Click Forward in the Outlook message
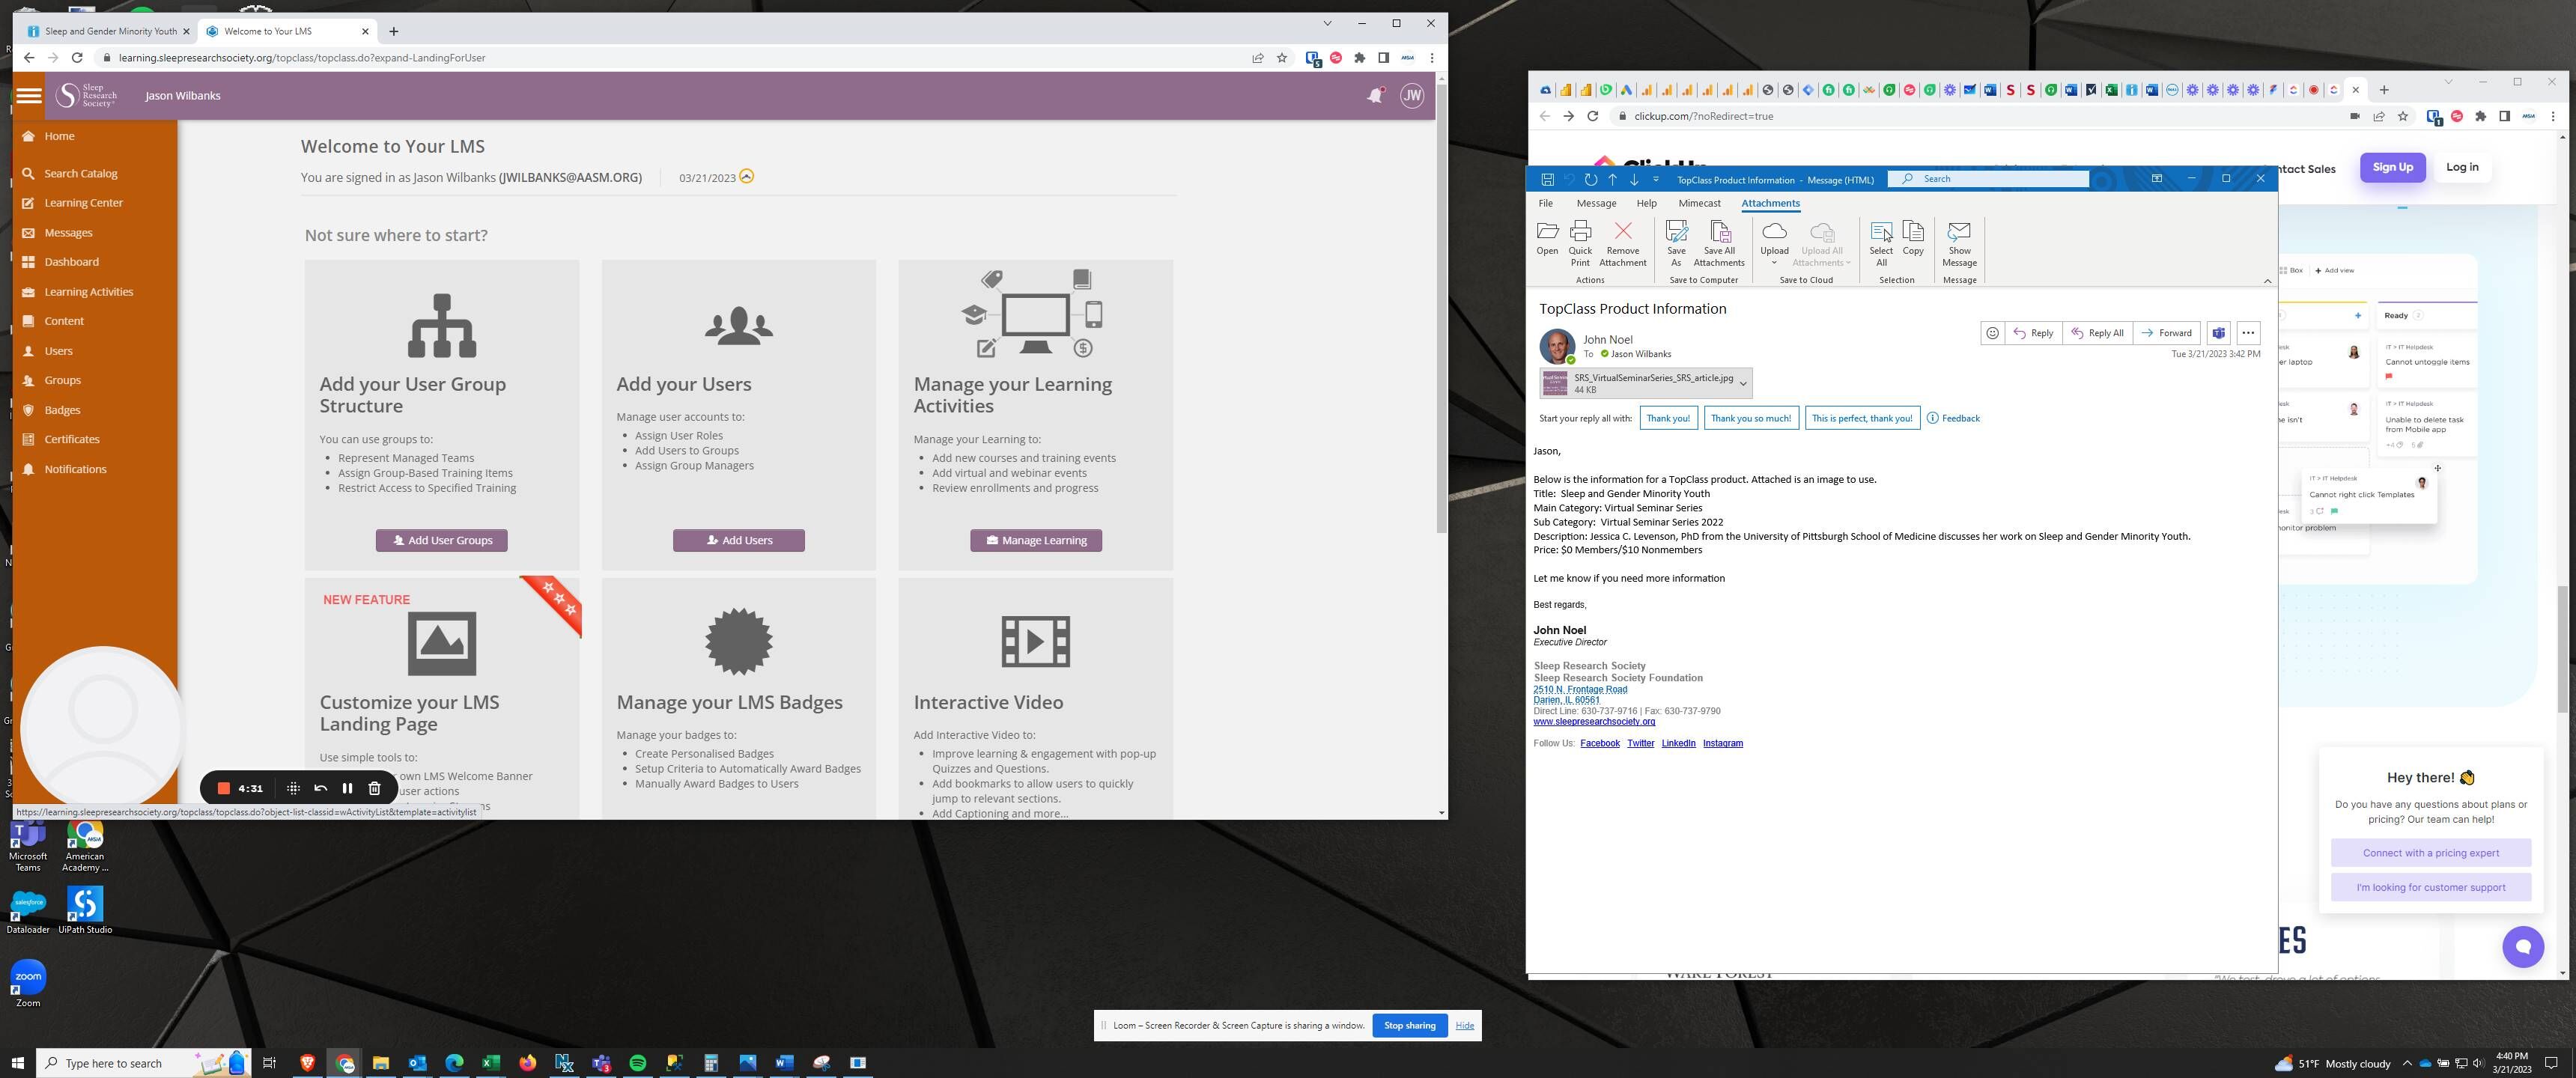Image resolution: width=2576 pixels, height=1078 pixels. pyautogui.click(x=2167, y=333)
